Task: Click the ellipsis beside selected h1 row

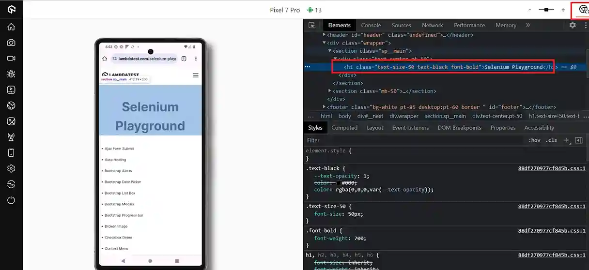Action: [307, 67]
